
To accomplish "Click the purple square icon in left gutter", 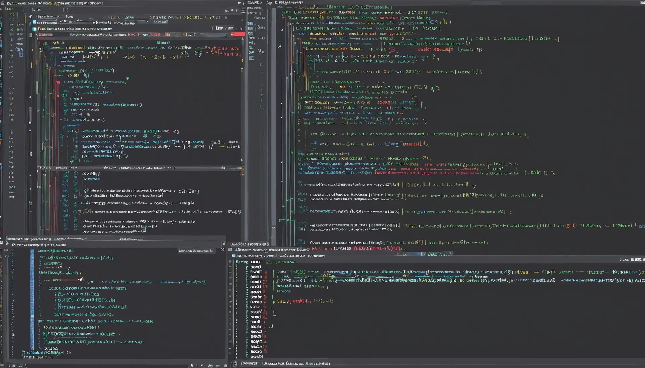I will 21,55.
